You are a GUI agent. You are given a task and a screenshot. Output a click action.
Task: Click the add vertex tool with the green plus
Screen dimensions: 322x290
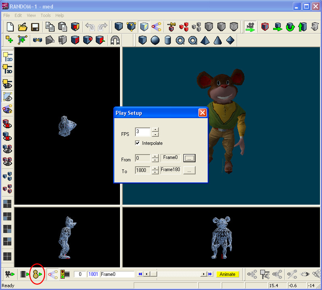click(x=9, y=39)
